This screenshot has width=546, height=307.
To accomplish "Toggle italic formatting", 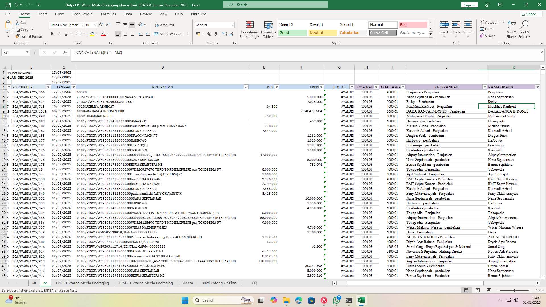I will (59, 34).
